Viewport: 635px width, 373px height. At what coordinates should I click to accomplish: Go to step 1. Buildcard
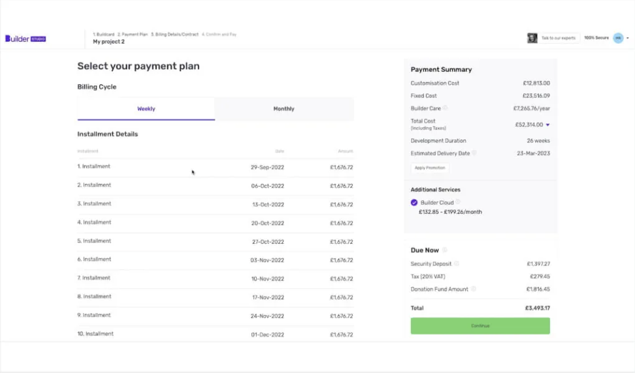tap(104, 35)
